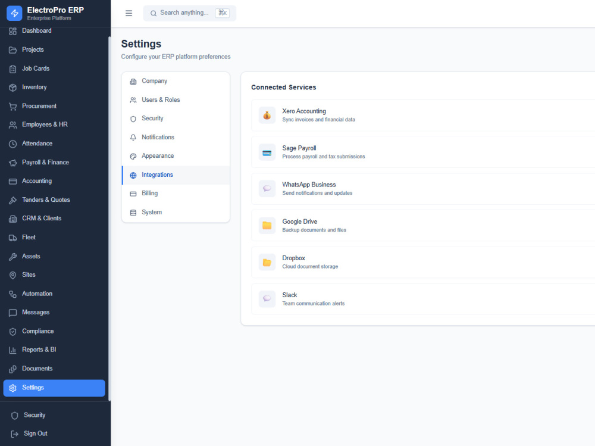595x446 pixels.
Task: Click the Job Cards clipboard icon
Action: [13, 69]
